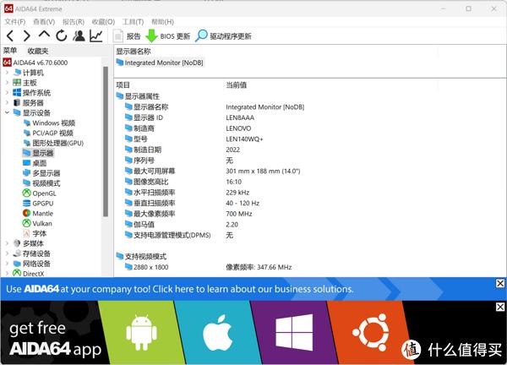507x365 pixels.
Task: Open the 报告(R) menu
Action: pos(74,22)
